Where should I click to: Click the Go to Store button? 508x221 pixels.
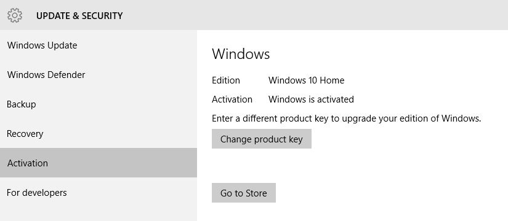tap(244, 193)
